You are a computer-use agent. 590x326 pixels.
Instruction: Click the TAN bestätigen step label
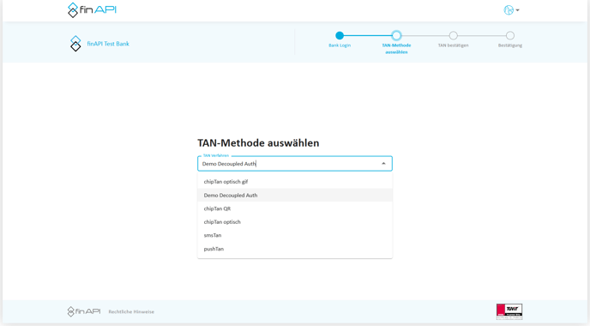(x=453, y=45)
